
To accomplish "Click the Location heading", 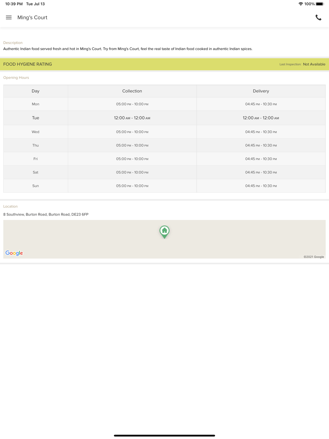I will tap(11, 206).
